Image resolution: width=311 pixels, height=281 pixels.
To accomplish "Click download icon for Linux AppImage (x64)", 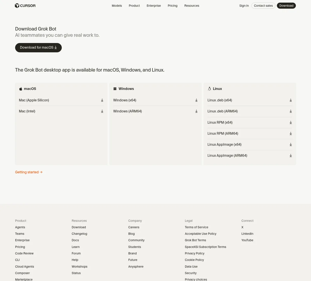I will [x=291, y=145].
